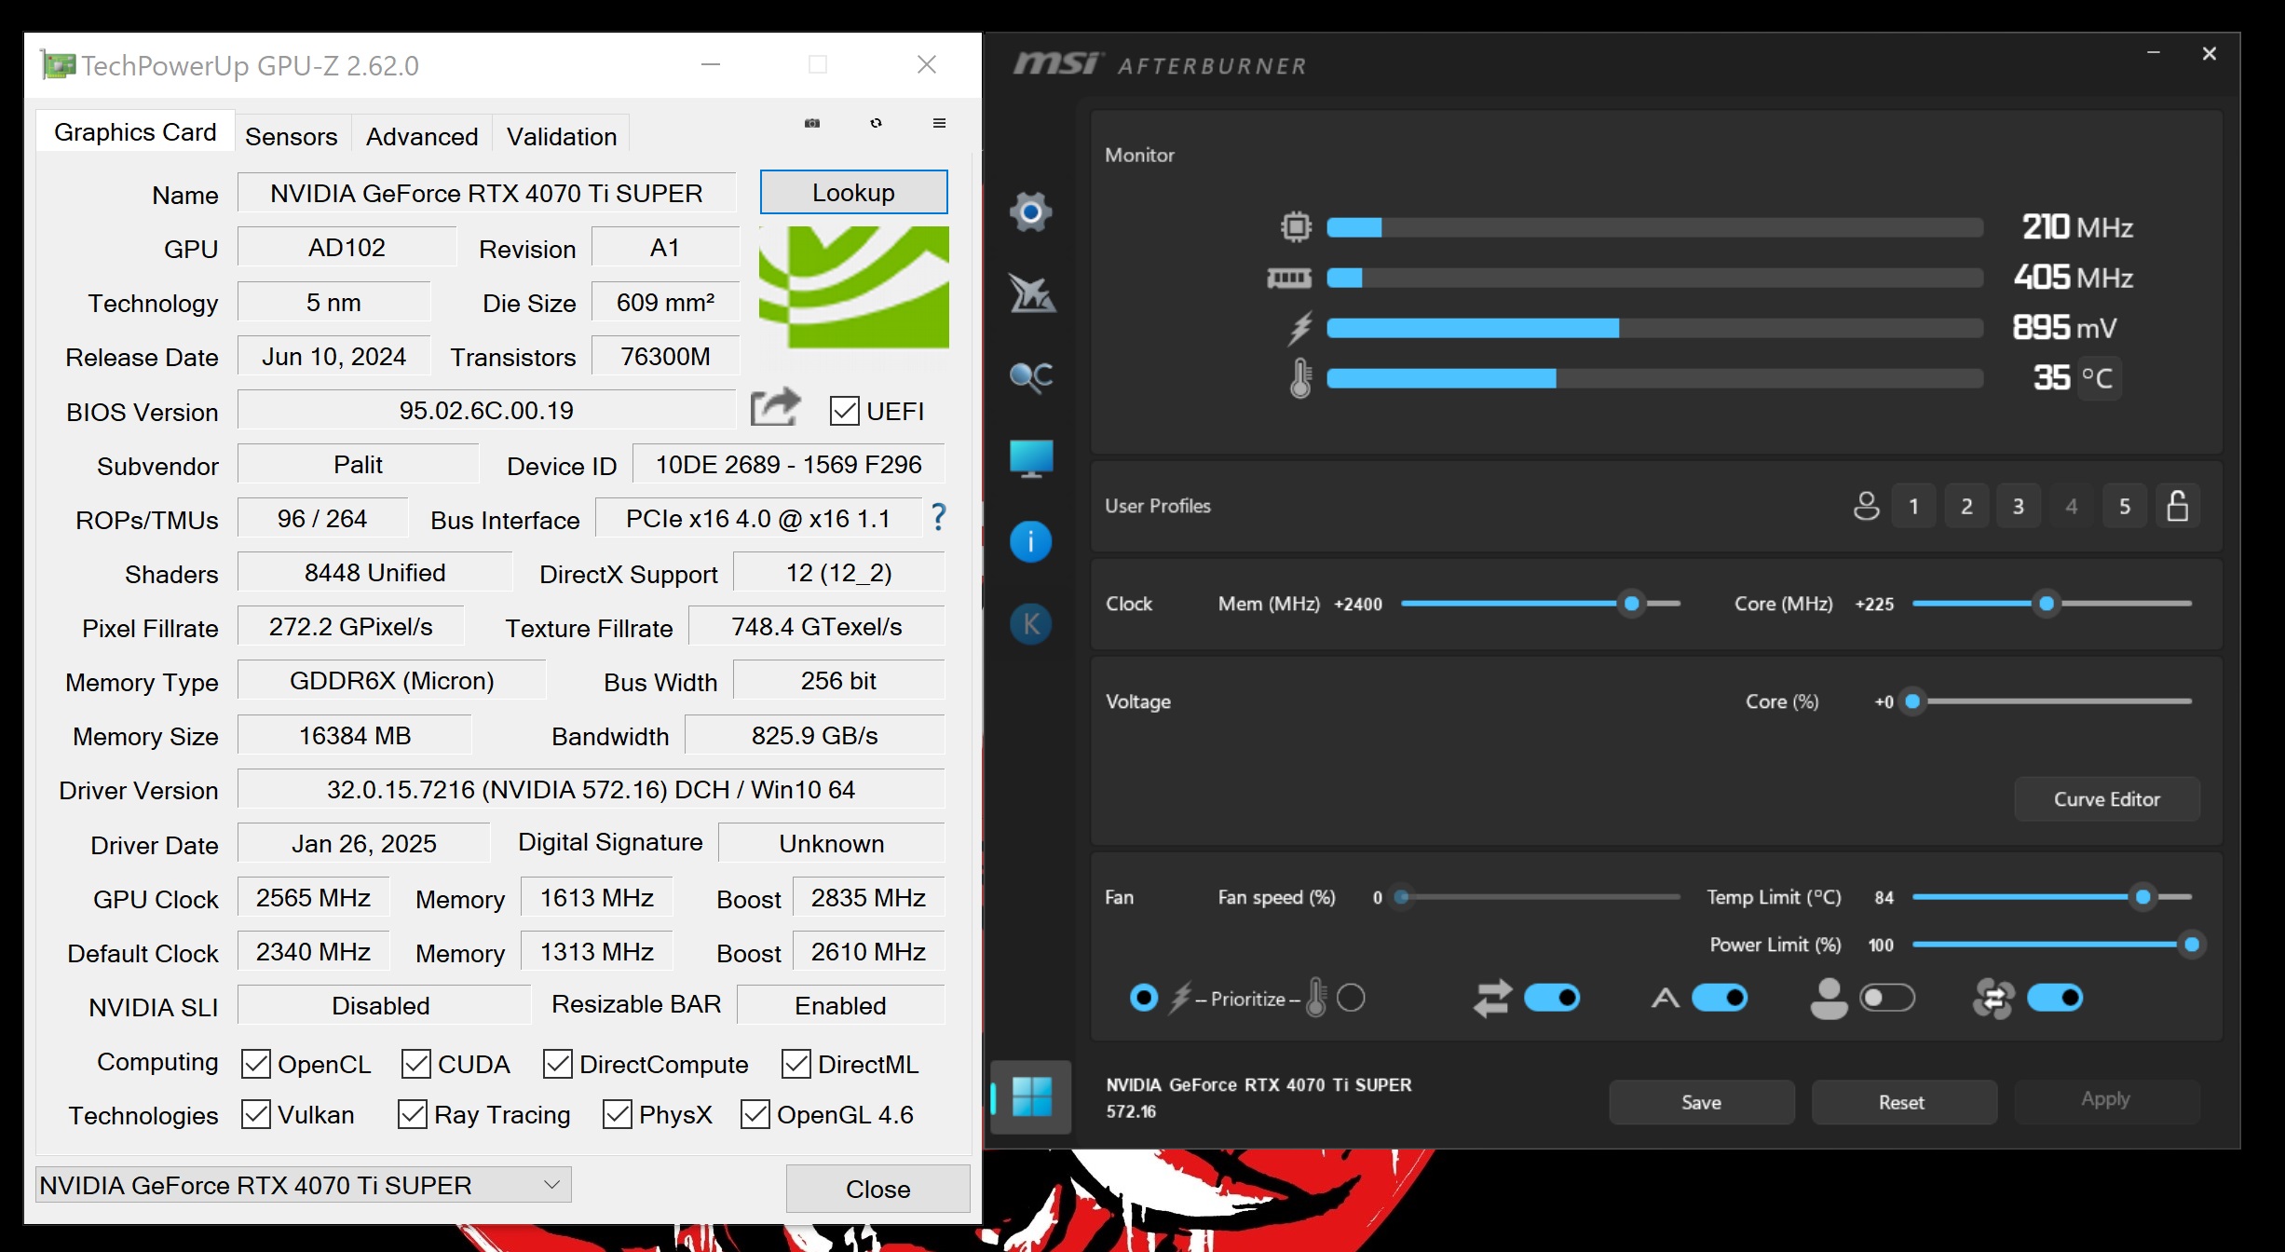Viewport: 2285px width, 1252px height.
Task: Open the hardware monitor screen icon
Action: tap(1030, 458)
